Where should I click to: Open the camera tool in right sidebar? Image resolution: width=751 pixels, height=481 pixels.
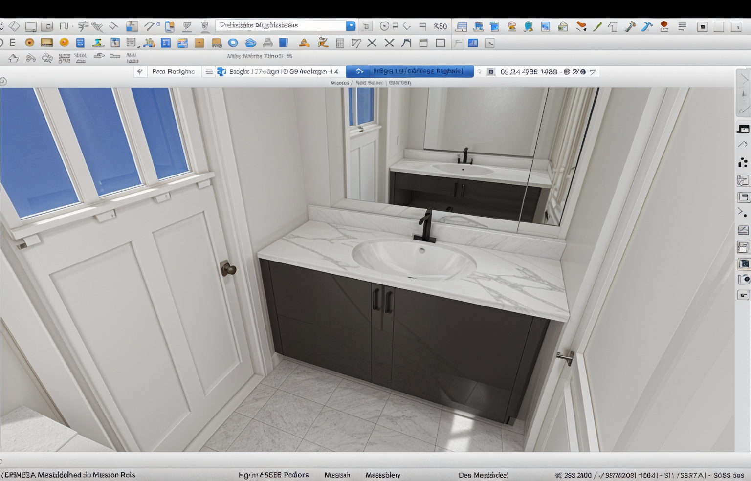pos(743,279)
